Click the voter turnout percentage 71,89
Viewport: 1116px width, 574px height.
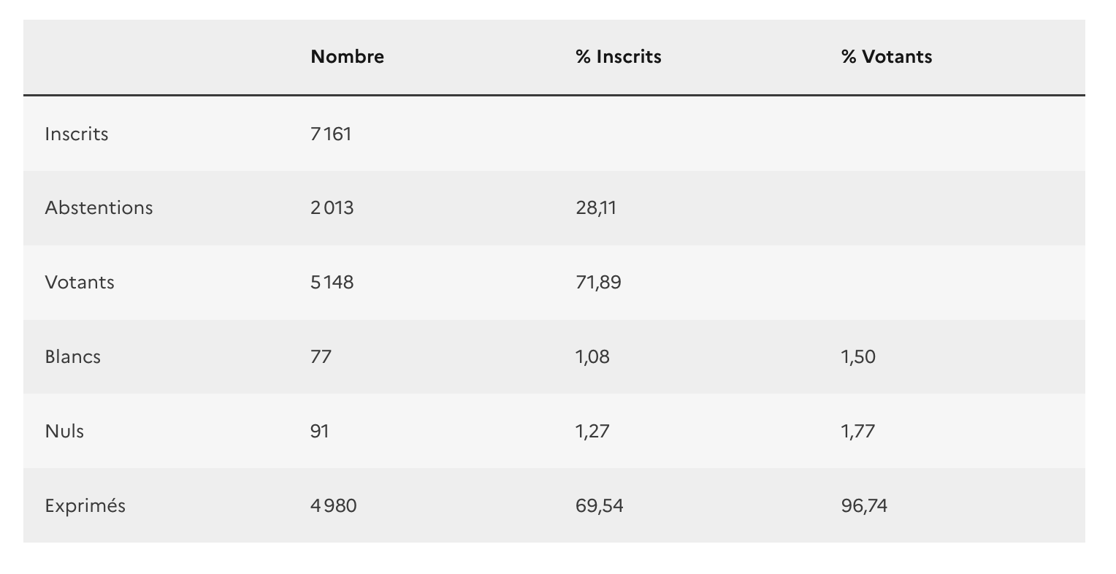[x=598, y=283]
